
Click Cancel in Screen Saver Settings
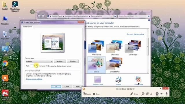tap(67, 87)
